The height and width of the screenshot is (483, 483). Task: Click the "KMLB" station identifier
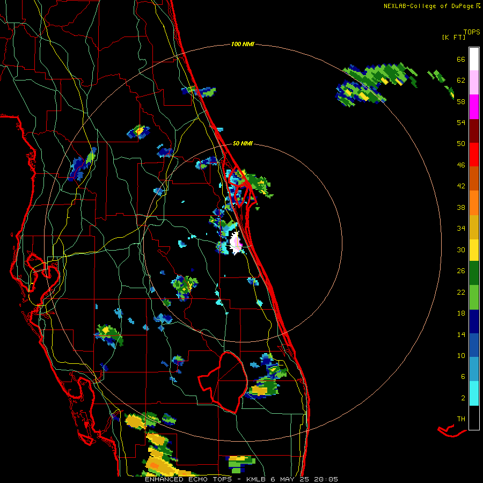click(x=257, y=479)
